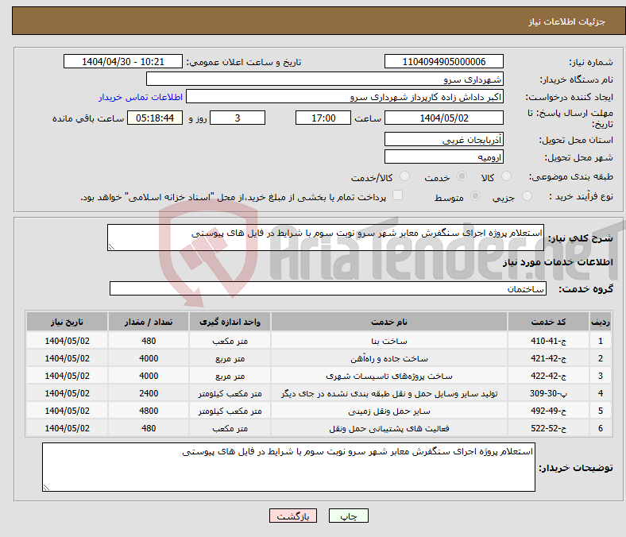Click the اطلاعات خدمات مورد نیاز section heading

click(558, 262)
